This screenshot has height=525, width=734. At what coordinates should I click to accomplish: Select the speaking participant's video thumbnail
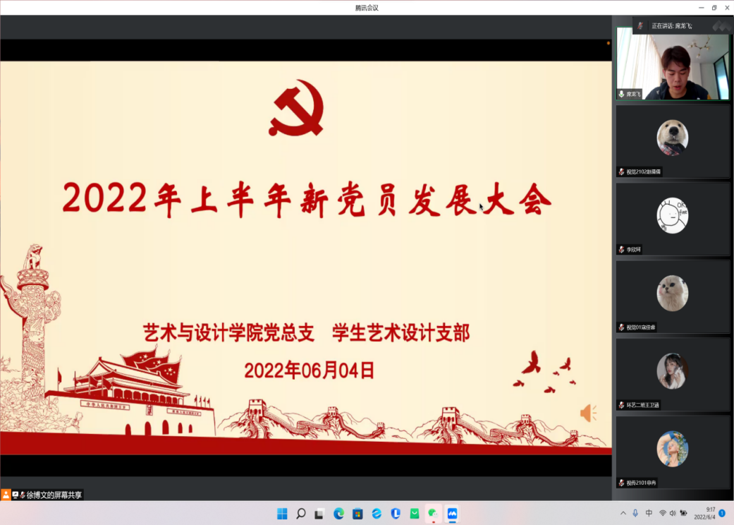click(x=673, y=64)
